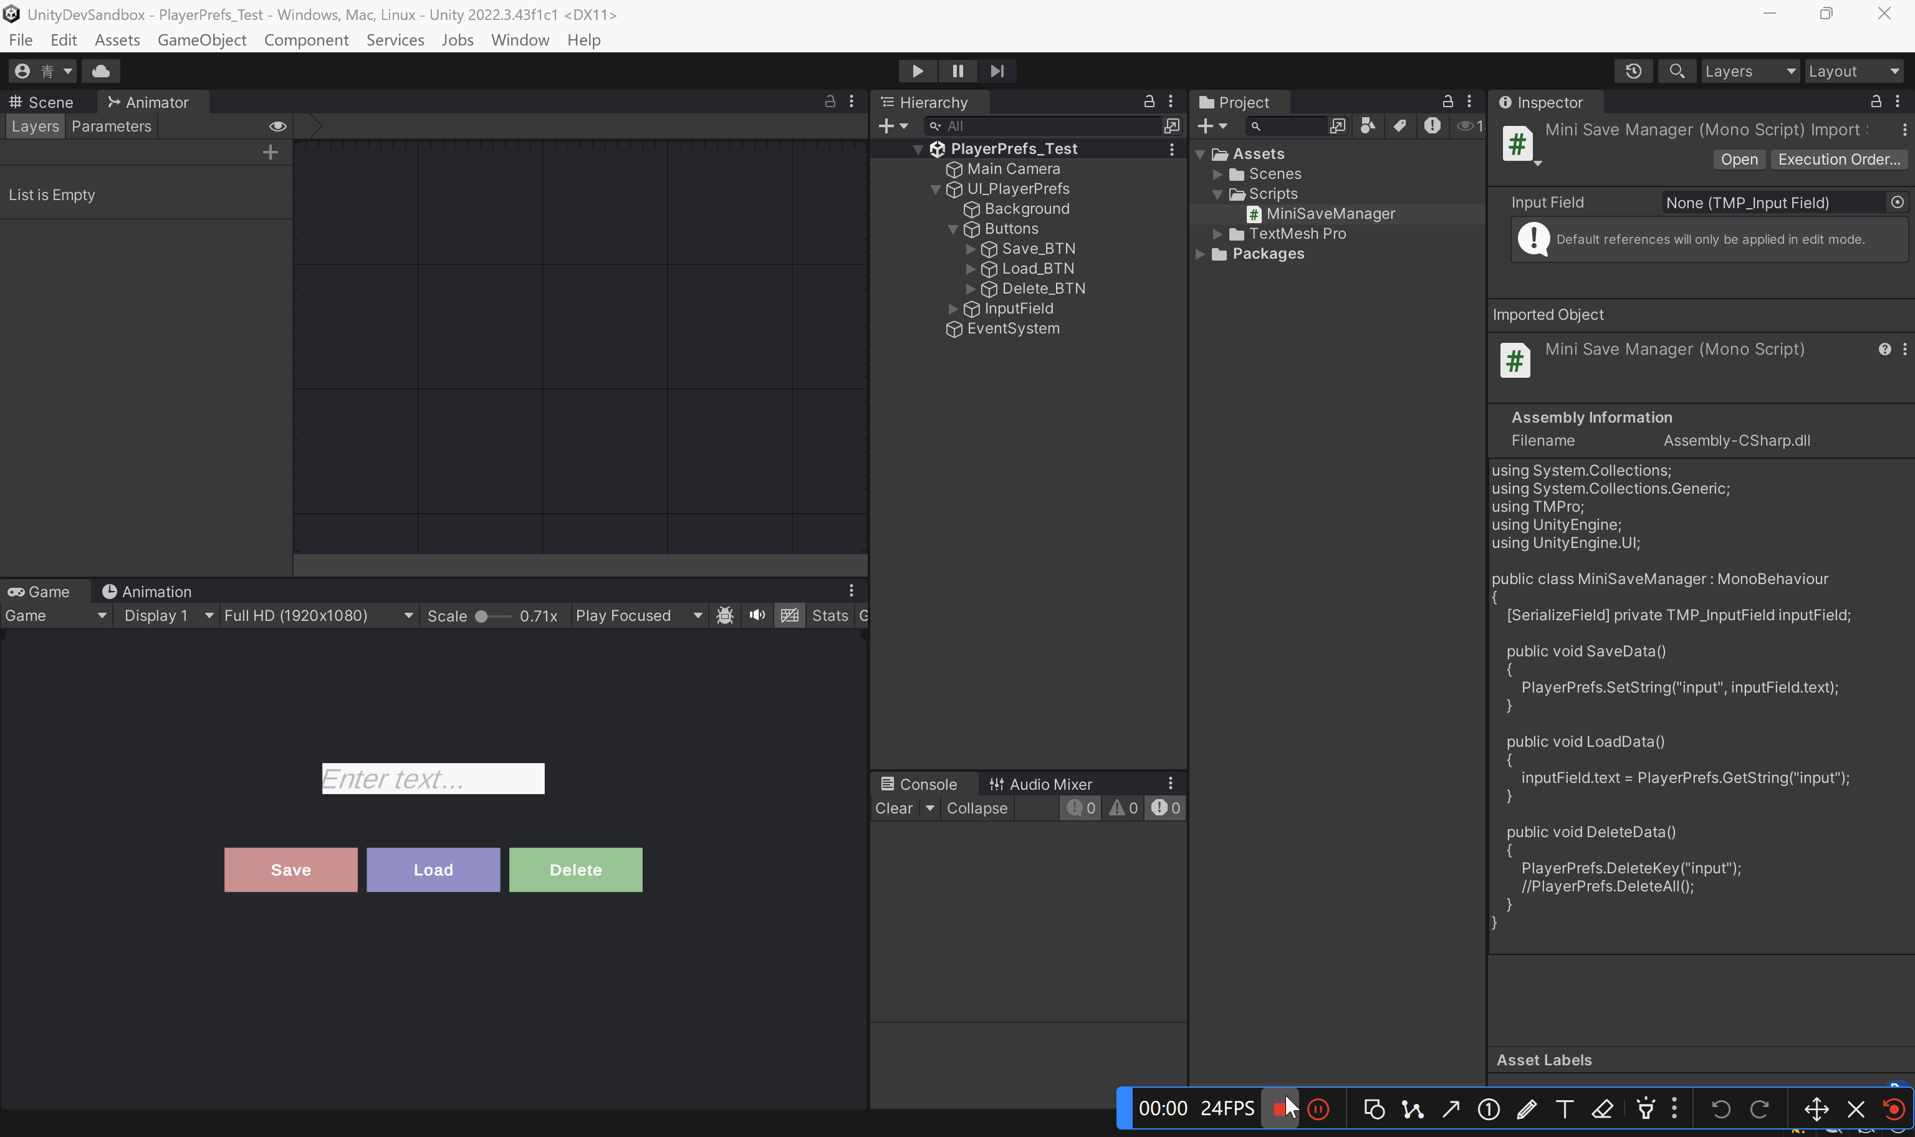Collapse the Scripts folder
Viewport: 1915px width, 1137px height.
pos(1217,194)
